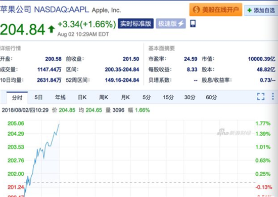Select the 分时 chart tab

(17, 98)
